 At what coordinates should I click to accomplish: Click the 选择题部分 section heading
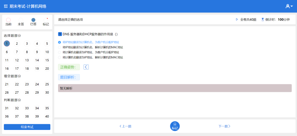point(12,36)
